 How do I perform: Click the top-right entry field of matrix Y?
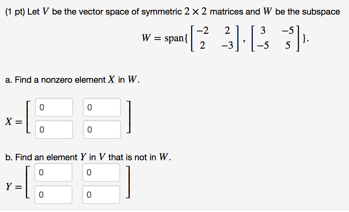102,173
